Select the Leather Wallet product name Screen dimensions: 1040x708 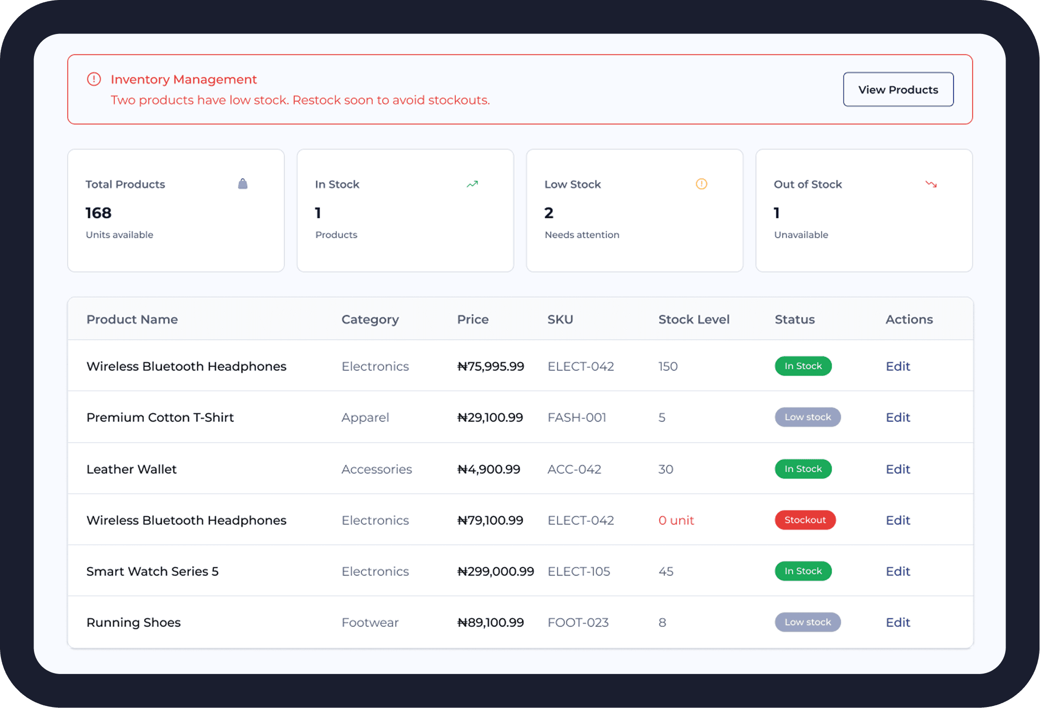(x=132, y=469)
